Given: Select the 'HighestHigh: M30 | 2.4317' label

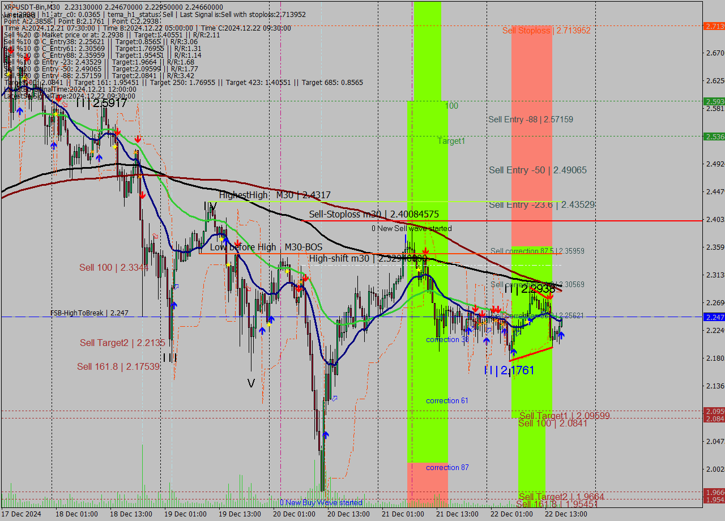Looking at the screenshot, I should tap(275, 195).
